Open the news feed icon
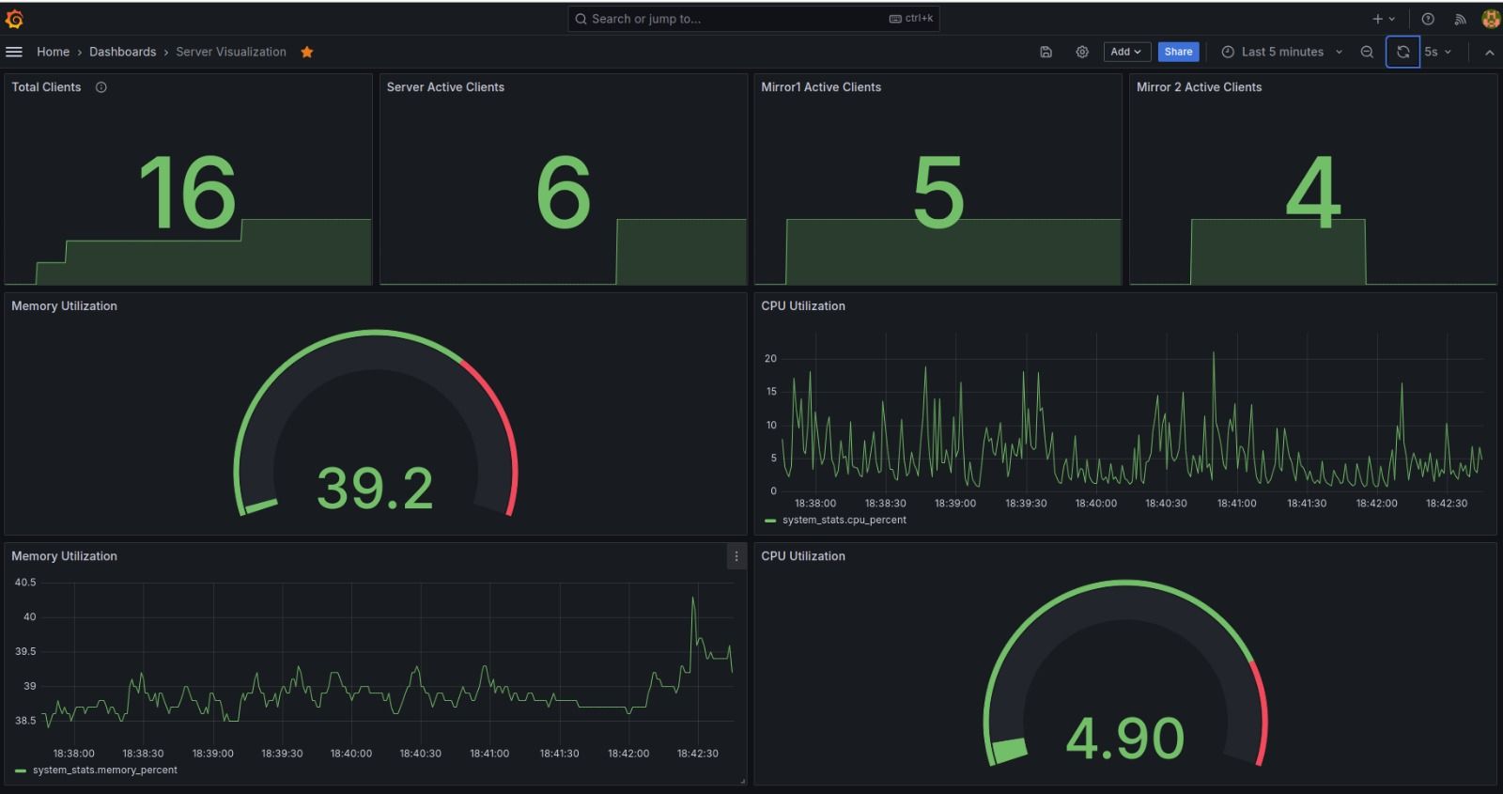 (1460, 19)
